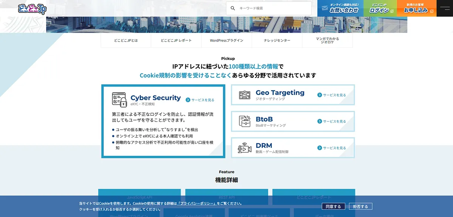Viewport: 453px width, 217px height.
Task: Click the どこどこJP logo
Action: coord(32,8)
